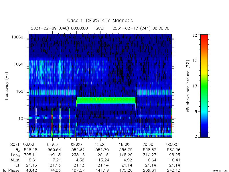Click the 'Io Phase' row label
229x172 pixels.
click(11, 170)
